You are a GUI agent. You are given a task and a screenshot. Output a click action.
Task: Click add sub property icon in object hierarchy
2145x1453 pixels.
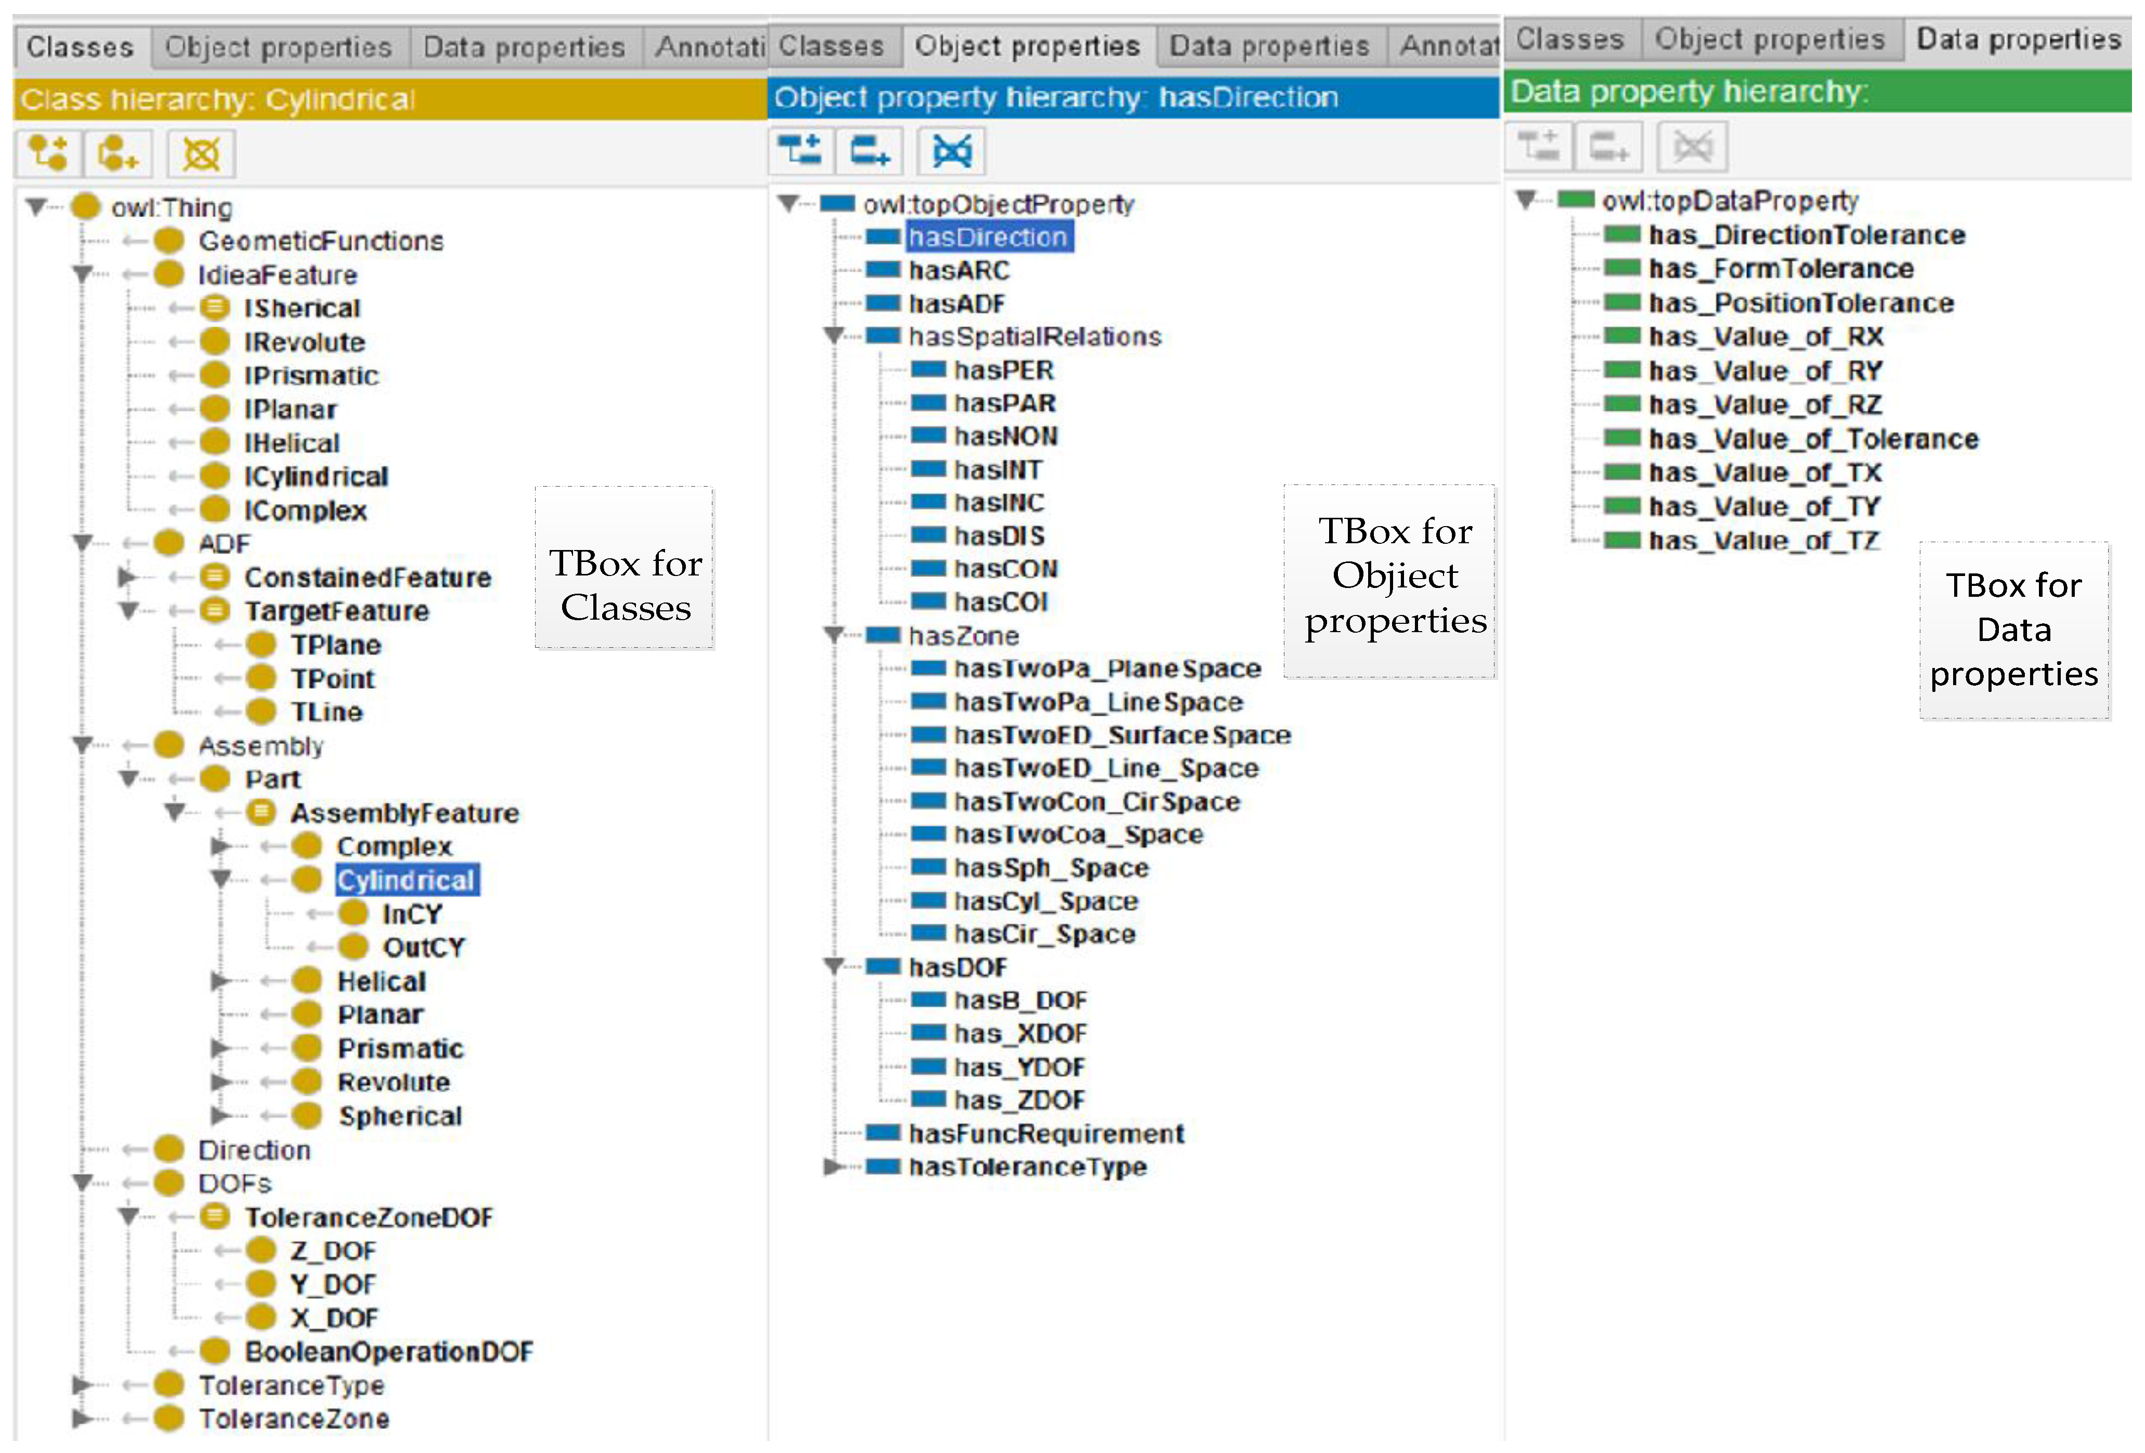[799, 149]
